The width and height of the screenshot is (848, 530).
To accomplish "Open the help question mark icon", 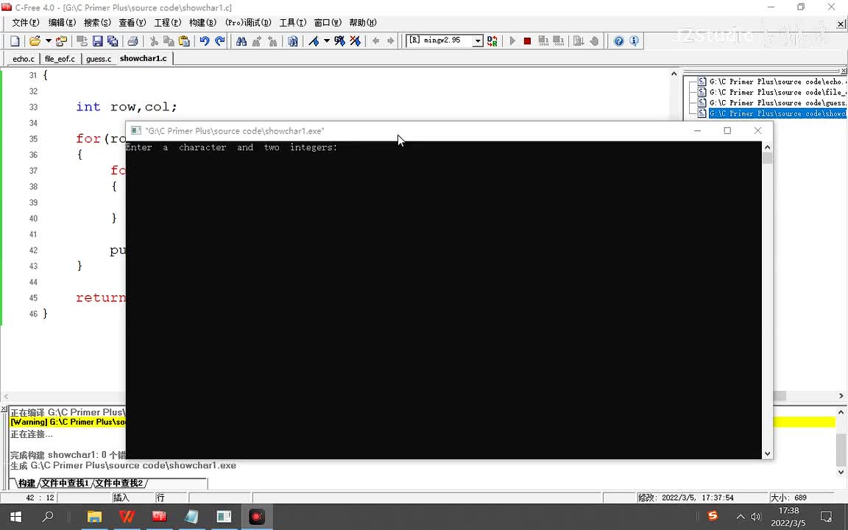I will 618,40.
